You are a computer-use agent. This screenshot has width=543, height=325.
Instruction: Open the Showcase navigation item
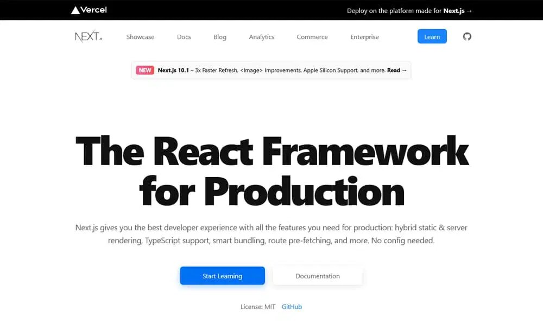click(140, 37)
